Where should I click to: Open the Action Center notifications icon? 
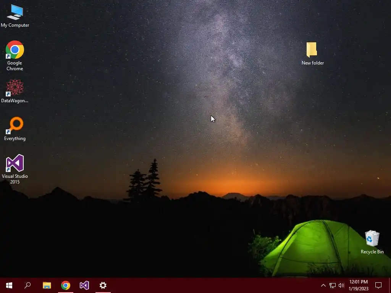pos(378,285)
